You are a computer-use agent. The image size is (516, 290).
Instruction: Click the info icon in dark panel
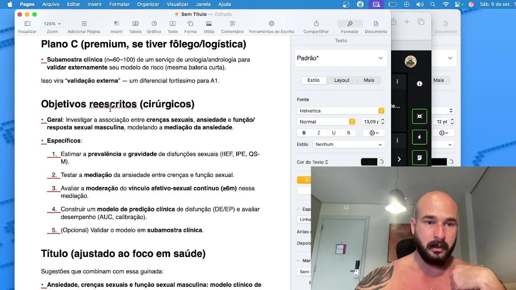[x=419, y=84]
